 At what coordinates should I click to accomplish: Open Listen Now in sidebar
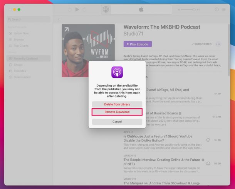click(29, 33)
